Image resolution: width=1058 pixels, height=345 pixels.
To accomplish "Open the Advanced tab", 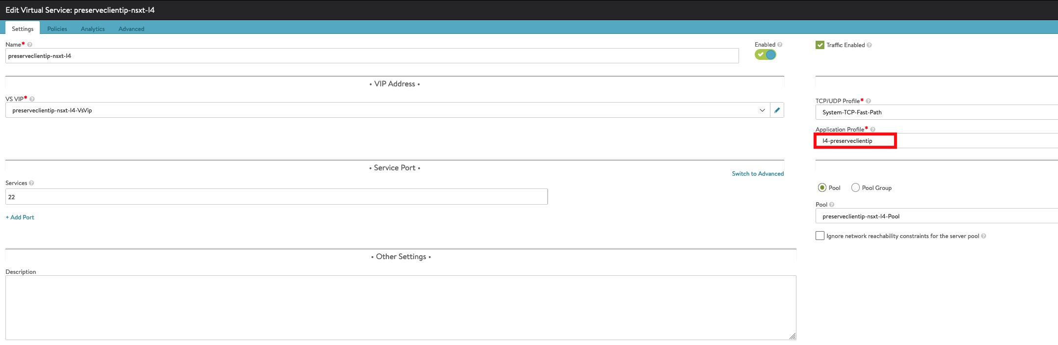I will click(x=132, y=29).
